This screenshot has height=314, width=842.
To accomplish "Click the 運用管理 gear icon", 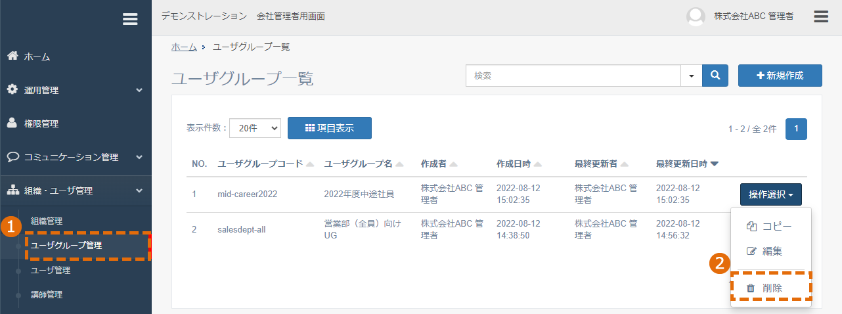I will click(x=12, y=89).
